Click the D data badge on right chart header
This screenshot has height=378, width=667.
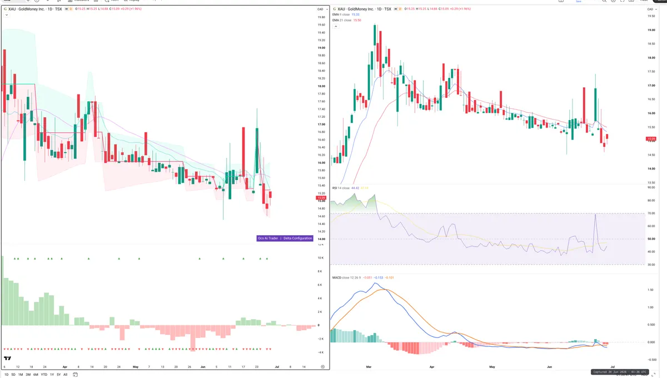click(x=400, y=9)
